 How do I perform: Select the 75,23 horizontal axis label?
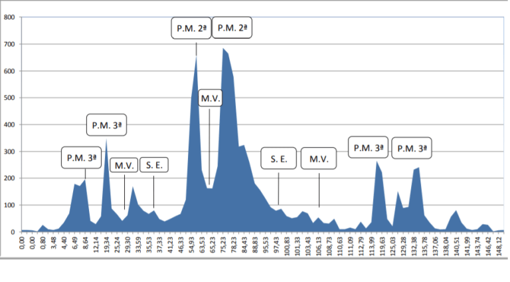(x=224, y=247)
